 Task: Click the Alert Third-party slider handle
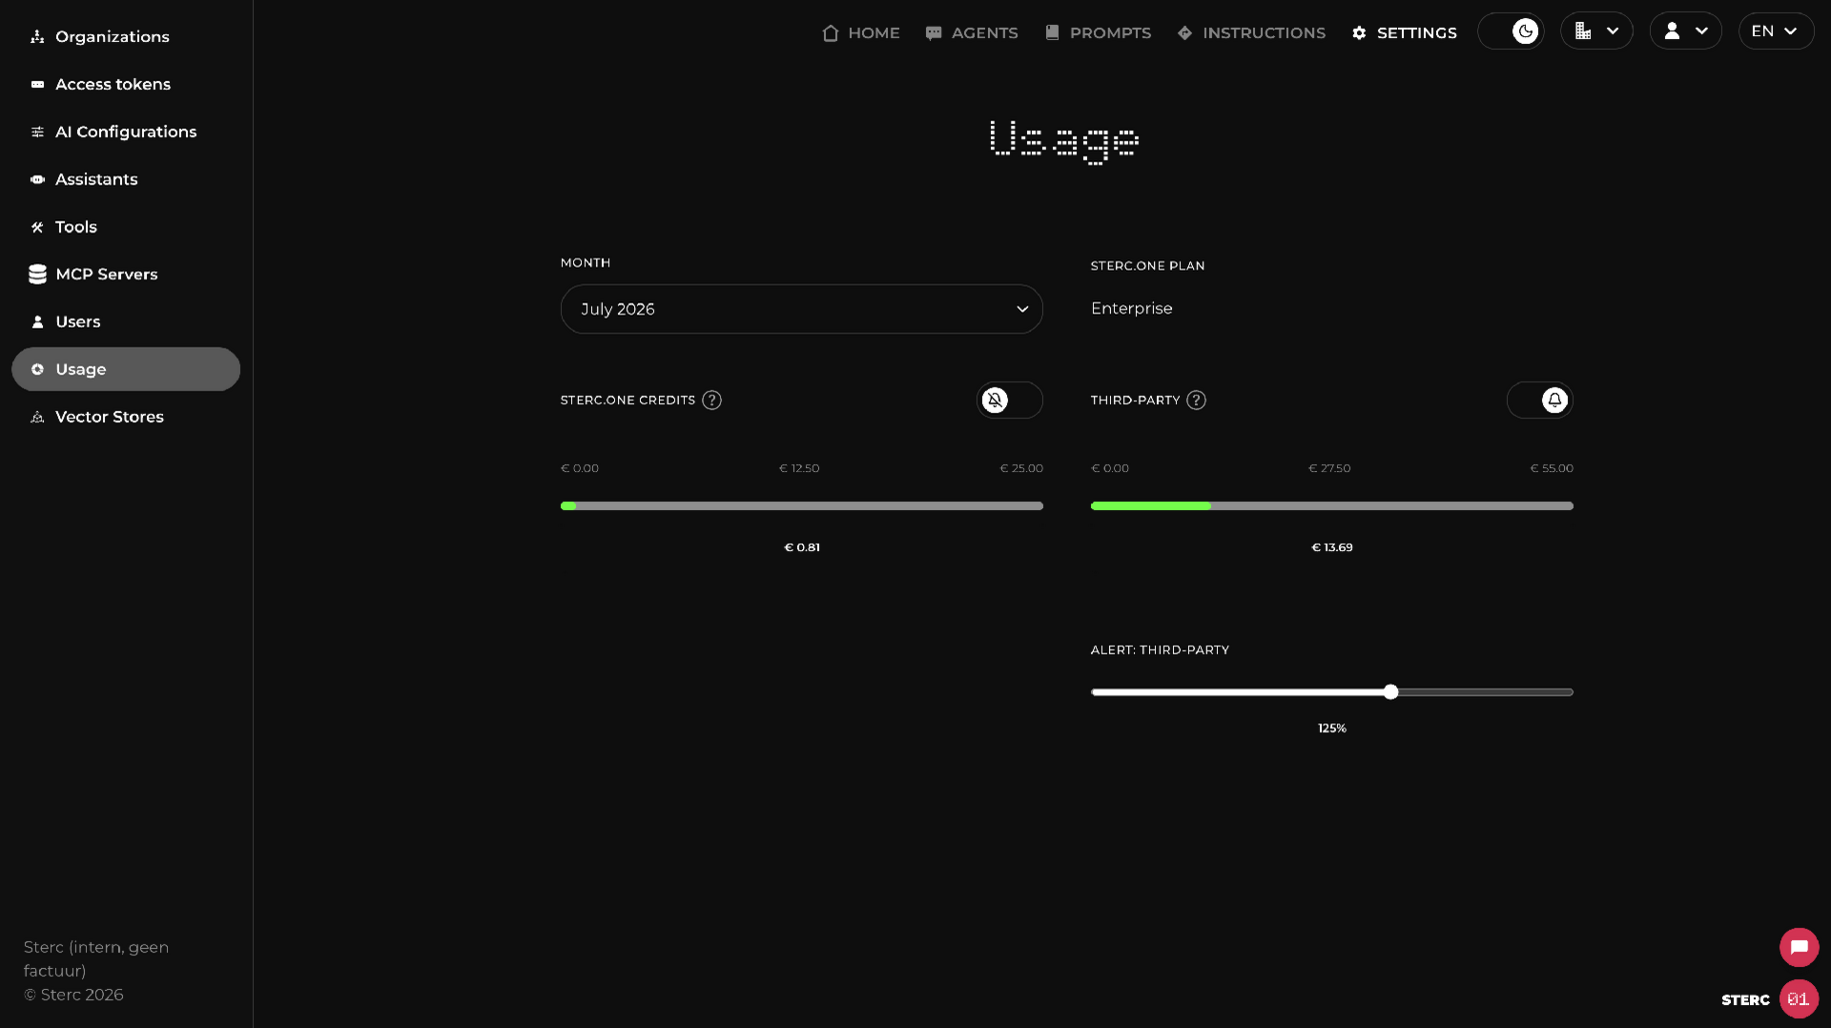pyautogui.click(x=1390, y=692)
